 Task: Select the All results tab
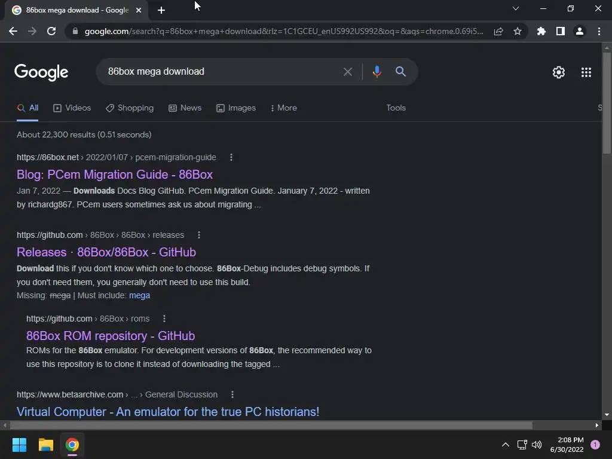tap(27, 108)
